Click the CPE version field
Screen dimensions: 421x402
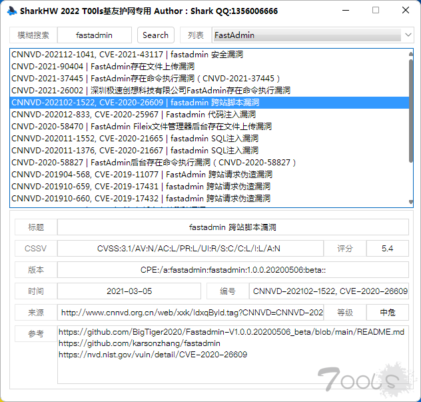point(232,270)
